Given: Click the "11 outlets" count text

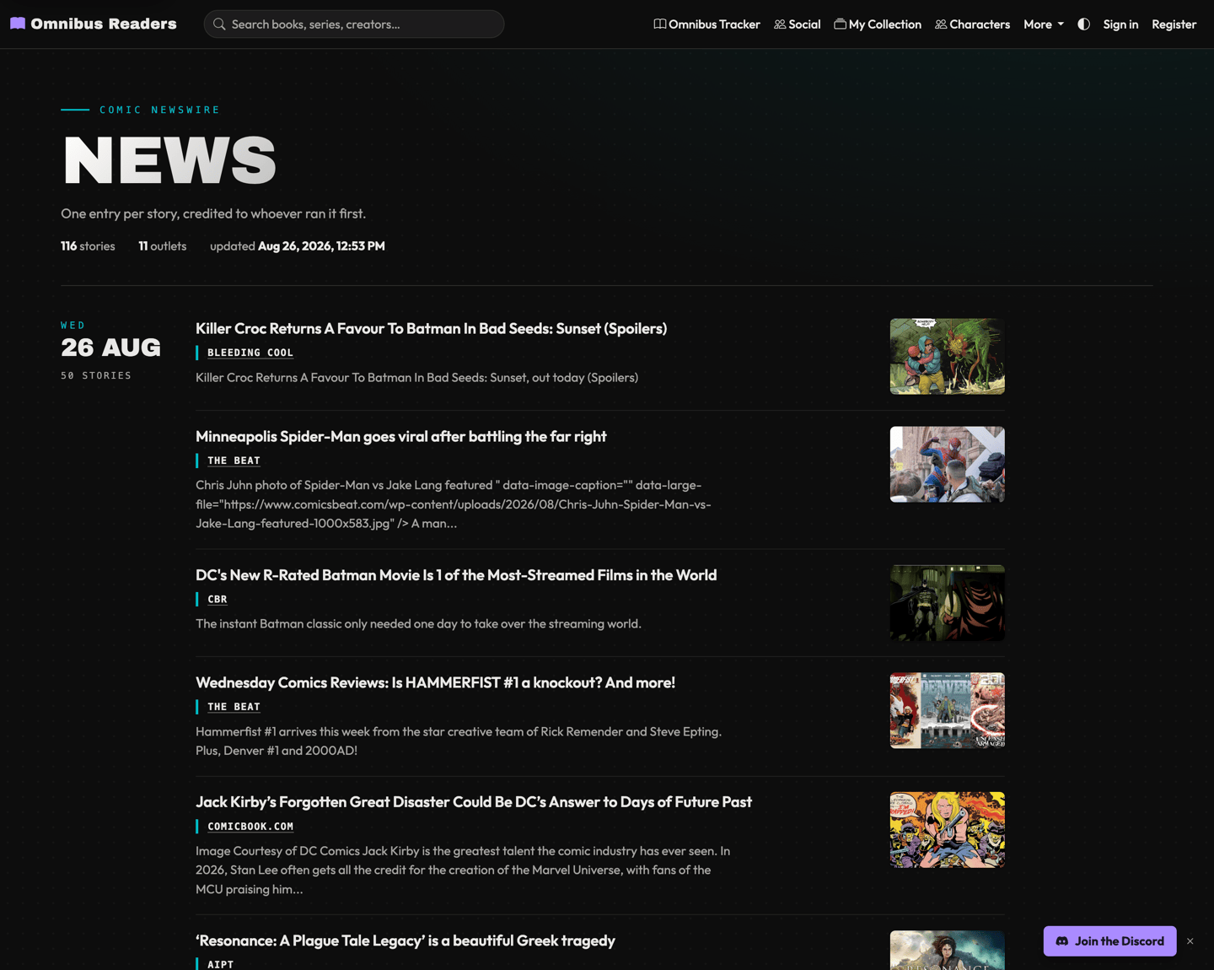Looking at the screenshot, I should coord(163,246).
